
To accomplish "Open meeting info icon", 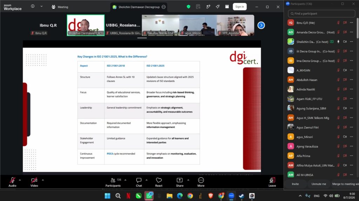I will point(33,6).
